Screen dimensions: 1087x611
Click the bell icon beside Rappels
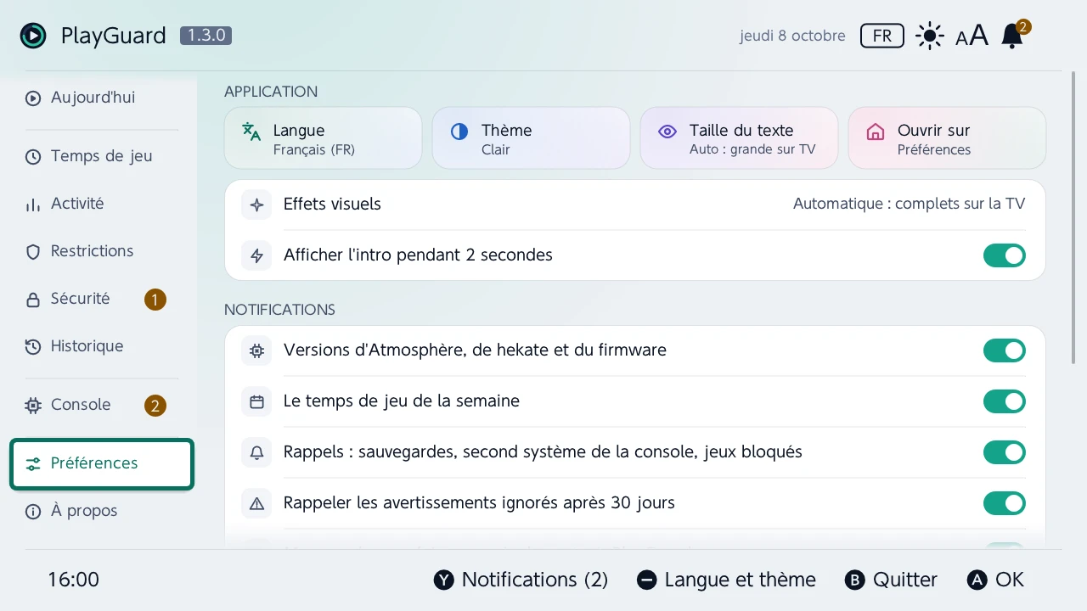256,452
